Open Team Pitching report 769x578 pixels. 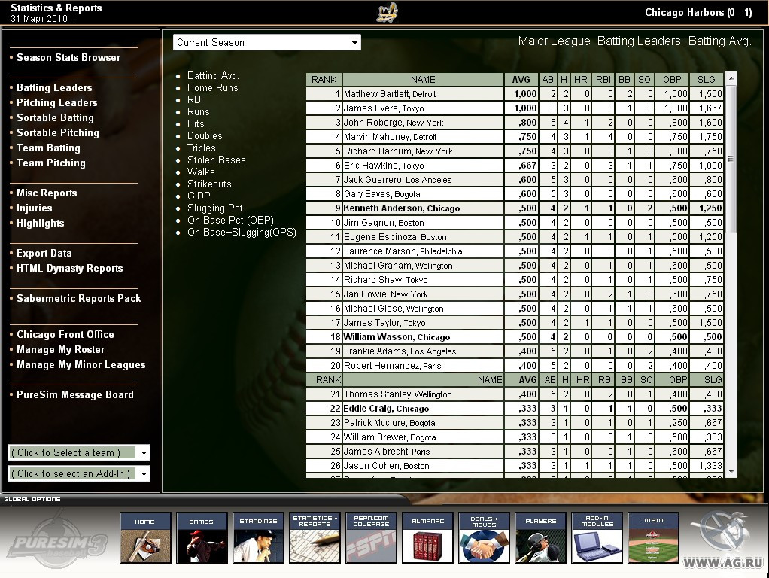[x=51, y=163]
